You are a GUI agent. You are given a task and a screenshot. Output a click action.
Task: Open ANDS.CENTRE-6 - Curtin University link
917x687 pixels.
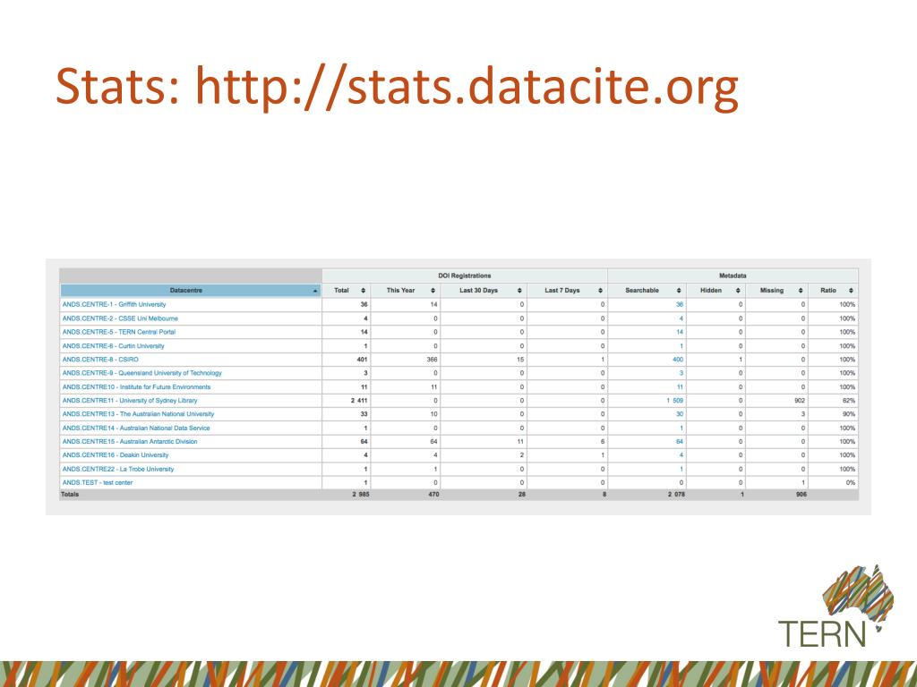click(113, 346)
